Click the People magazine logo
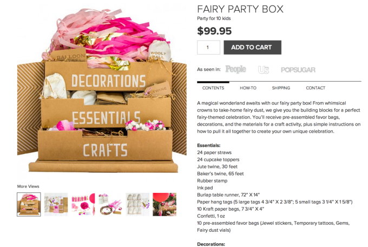Image resolution: width=368 pixels, height=247 pixels. coord(235,69)
